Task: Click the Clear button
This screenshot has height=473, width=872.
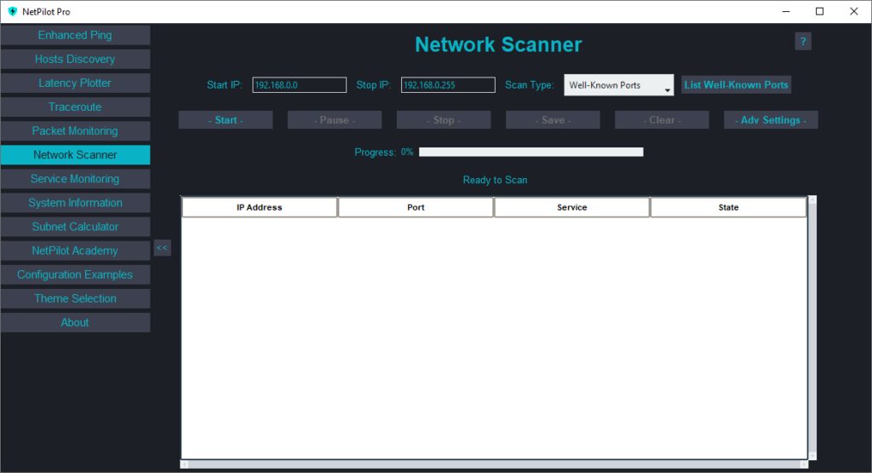Action: pos(662,119)
